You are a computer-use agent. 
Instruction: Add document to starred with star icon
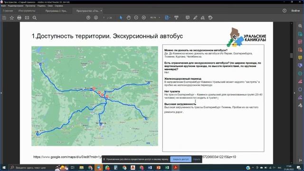11,18
